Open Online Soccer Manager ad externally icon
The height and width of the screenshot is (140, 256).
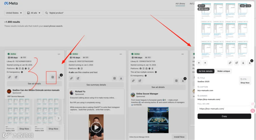click(x=140, y=81)
